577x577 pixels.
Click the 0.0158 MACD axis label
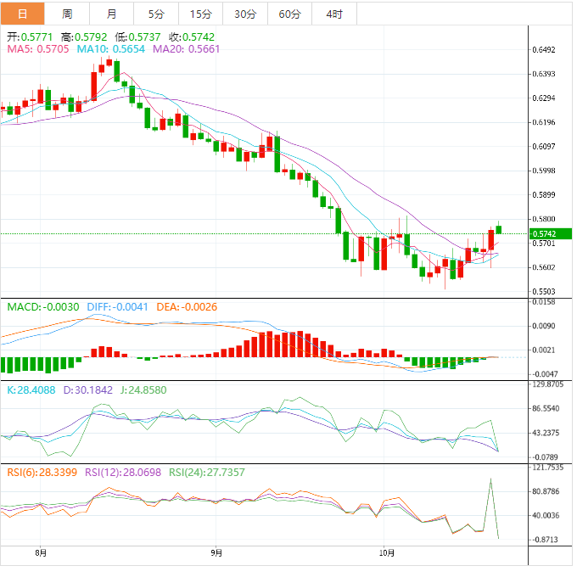(544, 302)
